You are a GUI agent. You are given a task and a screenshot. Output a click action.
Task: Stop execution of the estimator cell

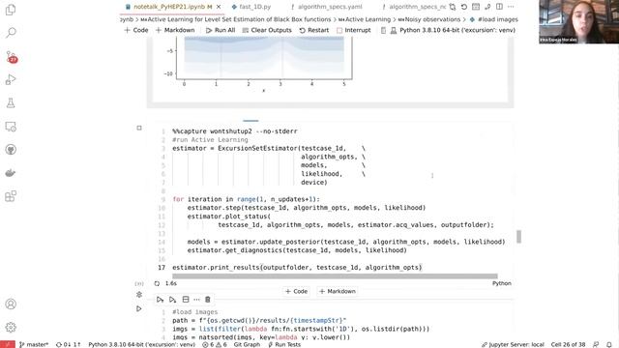point(139,128)
